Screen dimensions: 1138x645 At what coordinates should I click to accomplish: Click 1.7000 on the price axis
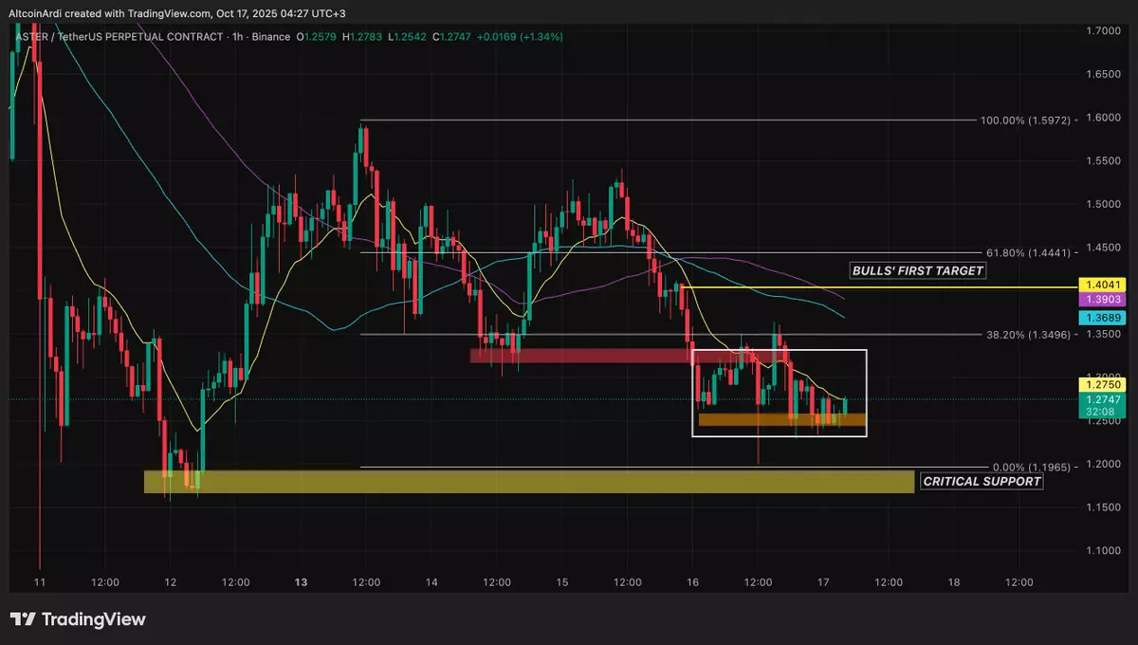1102,31
